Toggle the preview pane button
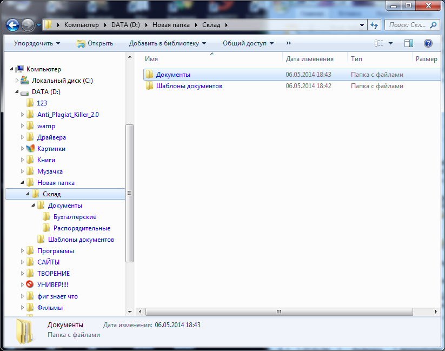Image resolution: width=445 pixels, height=351 pixels. pyautogui.click(x=409, y=43)
